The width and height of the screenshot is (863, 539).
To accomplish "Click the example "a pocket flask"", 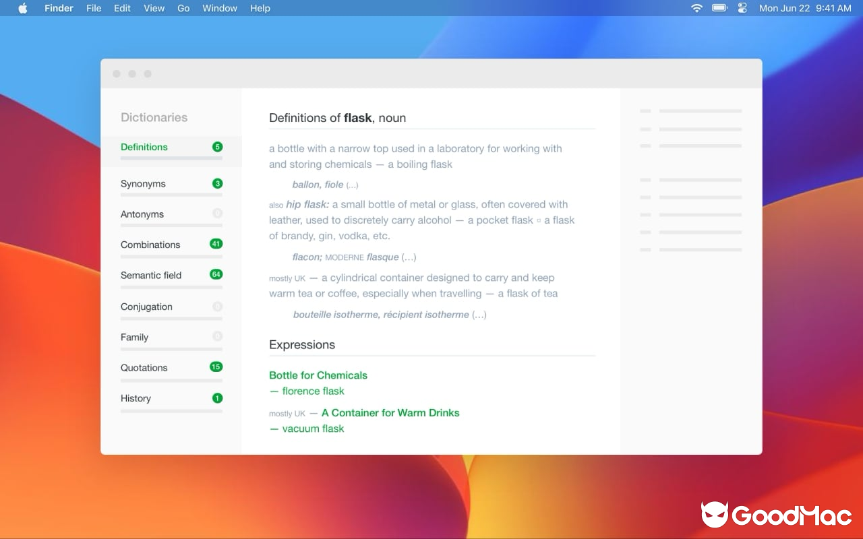I will pos(500,220).
